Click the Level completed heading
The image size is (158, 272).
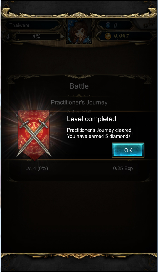[91, 119]
